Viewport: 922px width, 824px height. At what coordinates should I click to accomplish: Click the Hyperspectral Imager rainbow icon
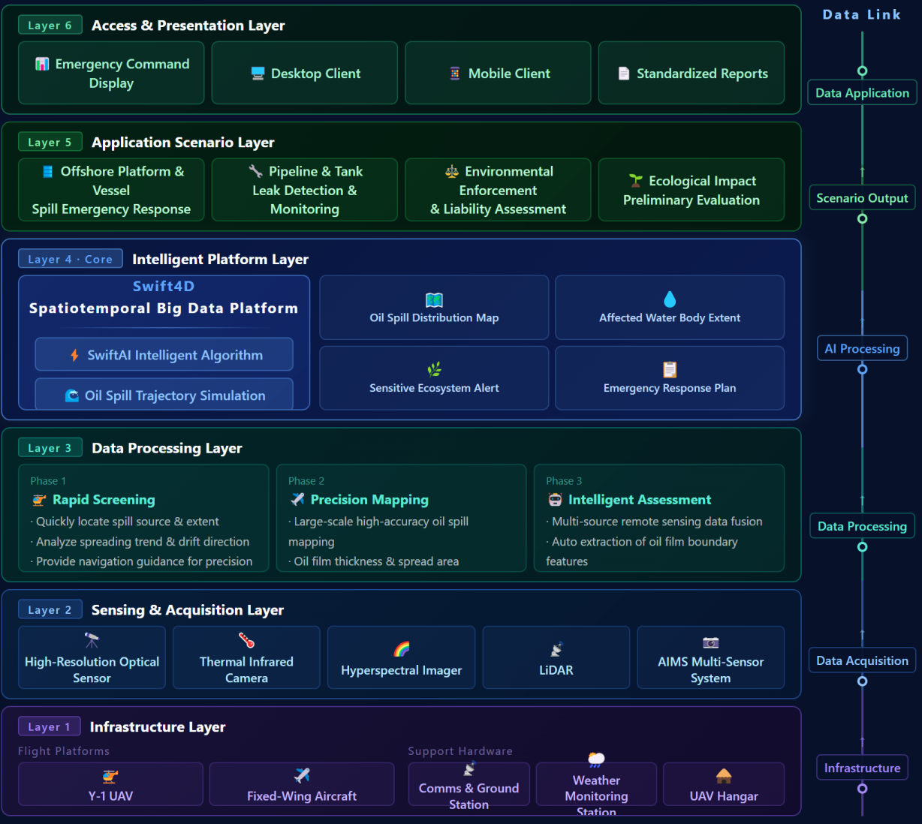402,649
